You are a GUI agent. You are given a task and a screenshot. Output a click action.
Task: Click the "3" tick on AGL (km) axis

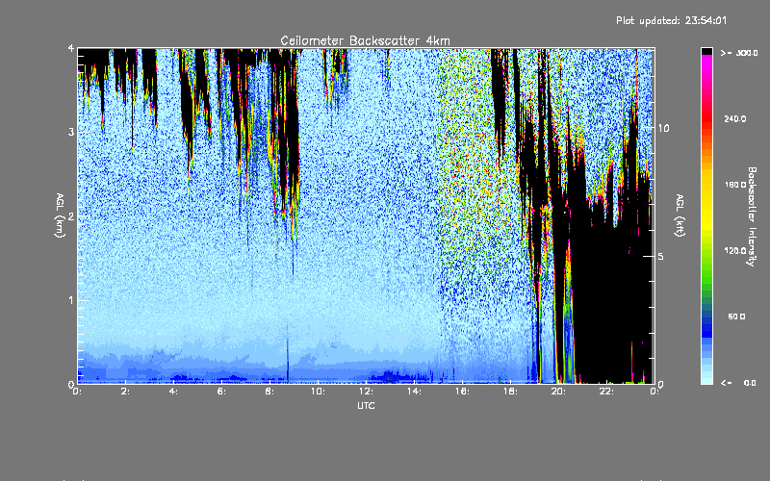point(71,132)
